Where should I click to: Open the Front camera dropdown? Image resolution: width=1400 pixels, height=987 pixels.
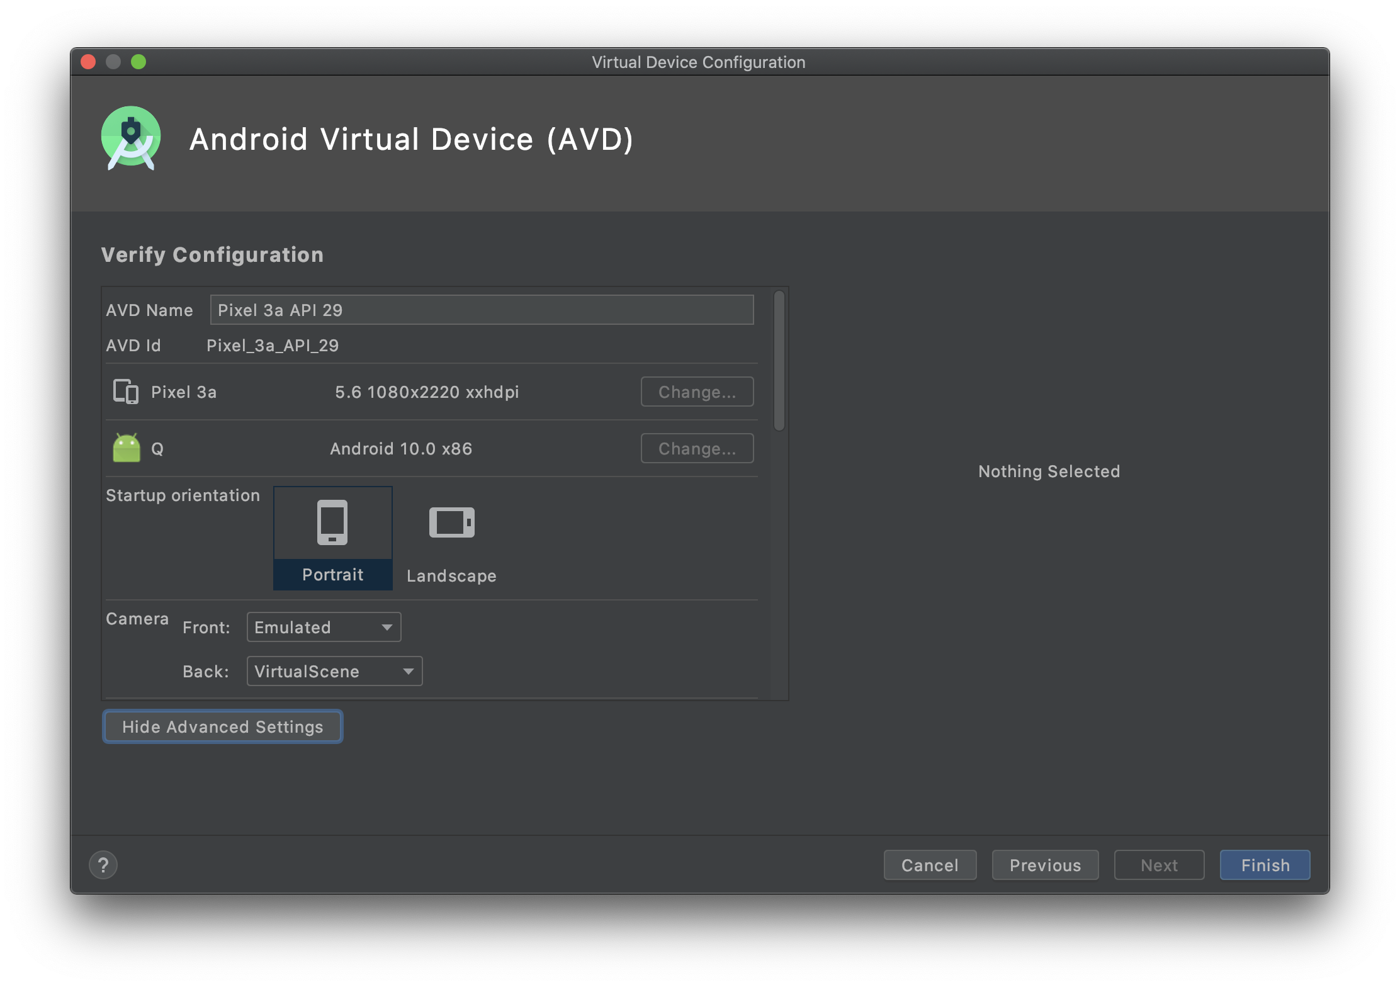click(324, 627)
